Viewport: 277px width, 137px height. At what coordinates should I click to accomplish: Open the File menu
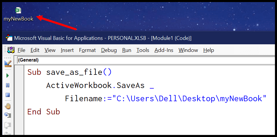click(x=21, y=50)
